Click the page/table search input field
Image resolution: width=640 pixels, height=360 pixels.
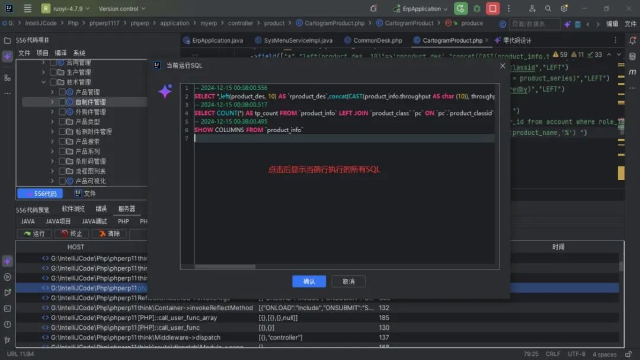(x=535, y=24)
